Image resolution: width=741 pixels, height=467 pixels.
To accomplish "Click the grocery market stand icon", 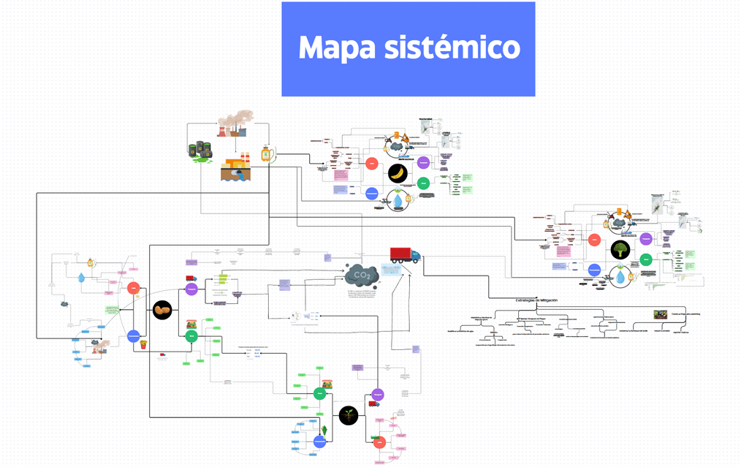I will (191, 325).
